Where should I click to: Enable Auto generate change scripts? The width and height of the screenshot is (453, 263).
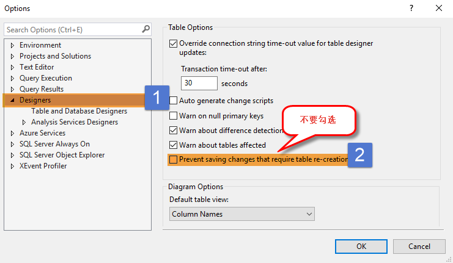173,101
